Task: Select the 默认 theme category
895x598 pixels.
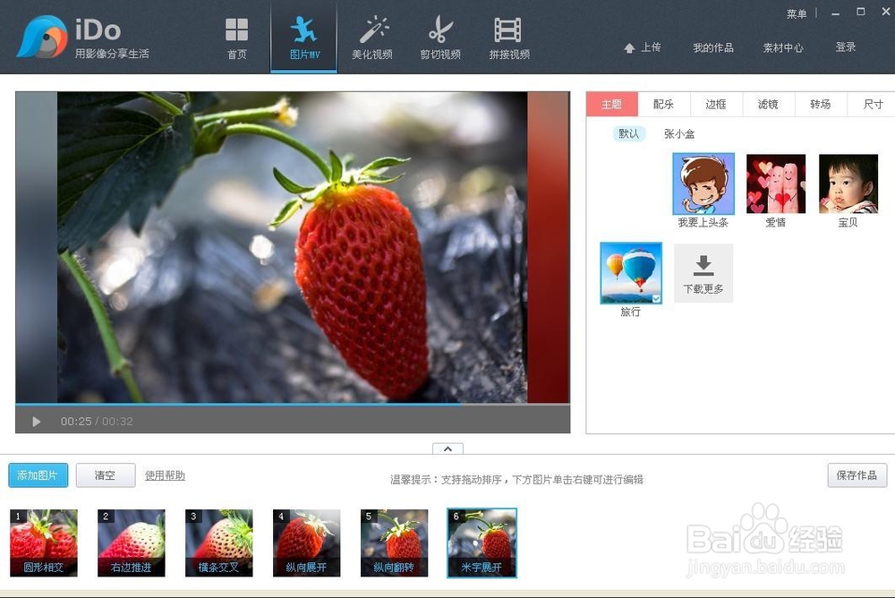Action: [x=629, y=133]
